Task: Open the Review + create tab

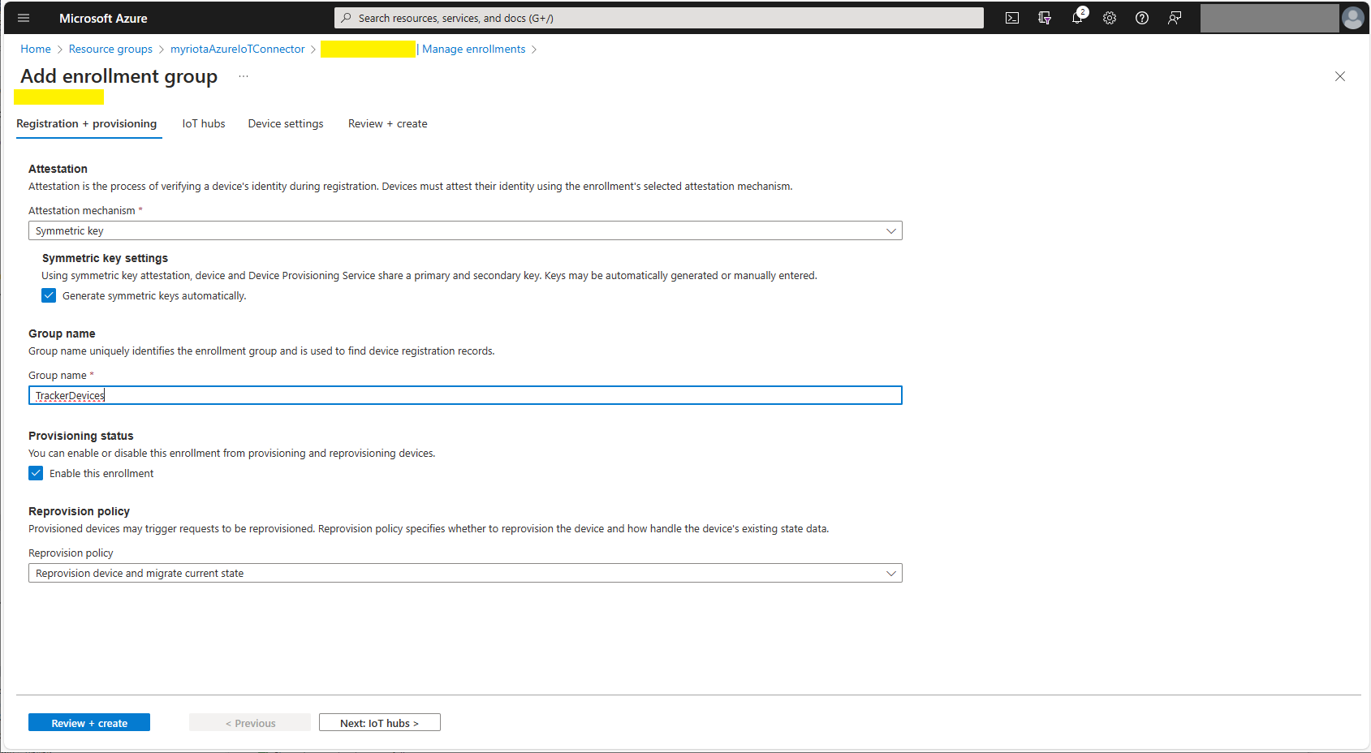Action: [387, 124]
